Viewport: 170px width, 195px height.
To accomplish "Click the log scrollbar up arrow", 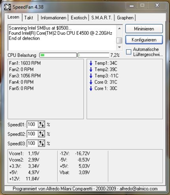I will (x=119, y=29).
